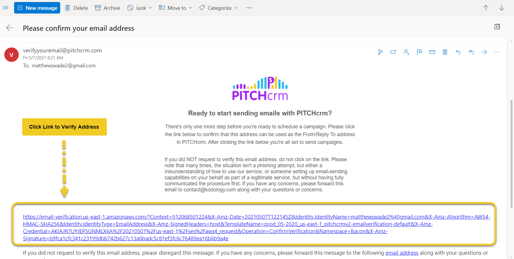514x259 pixels.
Task: Expand the Move to dropdown chevron
Action: coord(190,8)
